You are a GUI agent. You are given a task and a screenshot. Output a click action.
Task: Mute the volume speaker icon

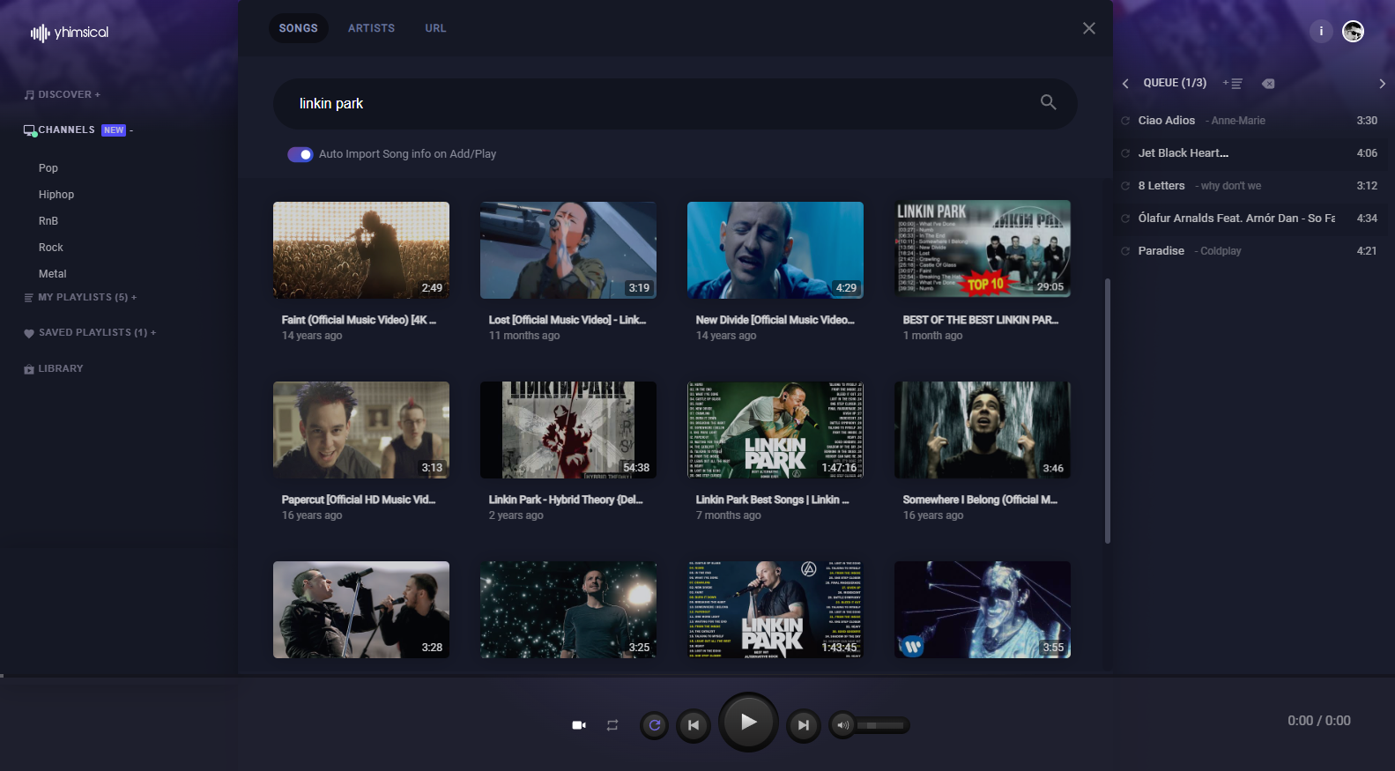click(842, 725)
